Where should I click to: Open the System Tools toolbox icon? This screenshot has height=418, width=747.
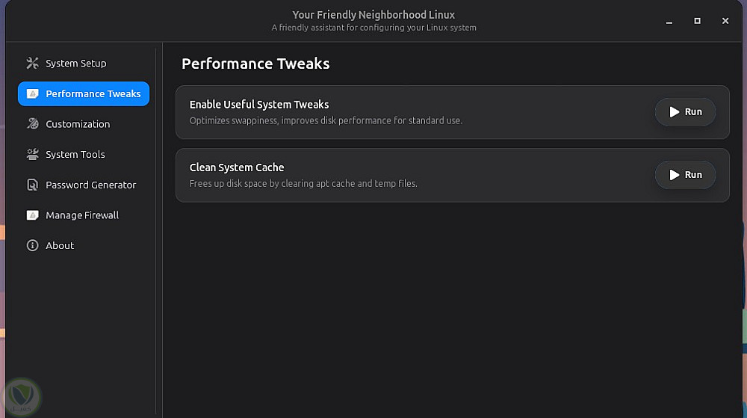click(32, 155)
